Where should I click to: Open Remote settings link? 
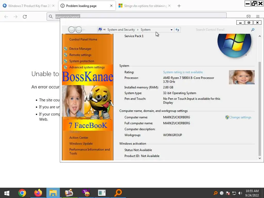(x=80, y=55)
